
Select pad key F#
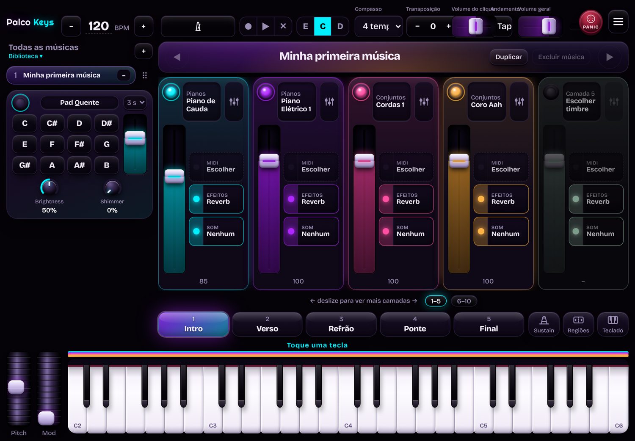(79, 144)
